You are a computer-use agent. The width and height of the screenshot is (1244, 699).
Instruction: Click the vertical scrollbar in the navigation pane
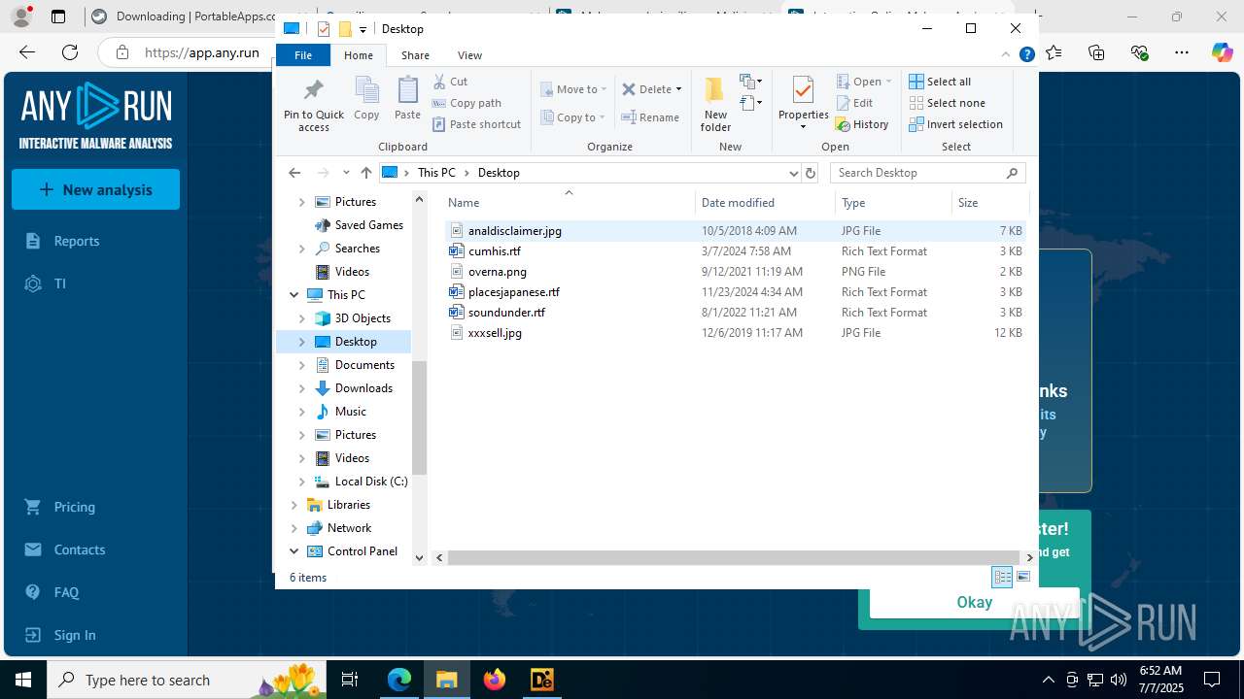(420, 417)
